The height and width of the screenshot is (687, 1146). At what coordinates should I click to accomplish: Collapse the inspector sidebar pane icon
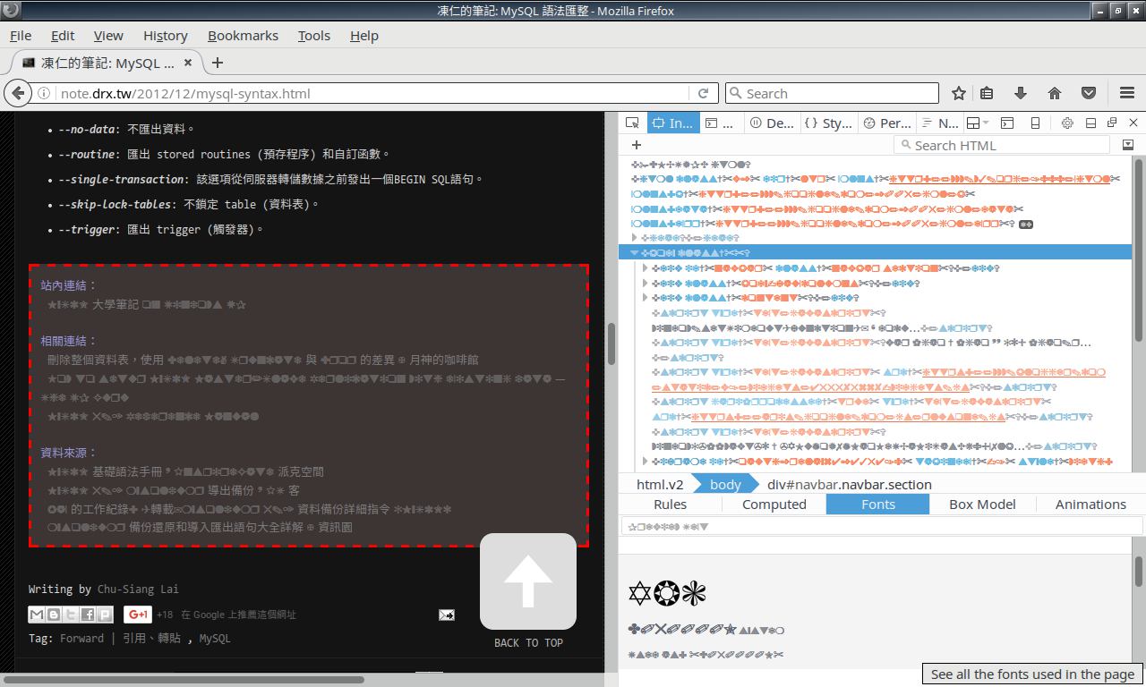[x=1128, y=145]
